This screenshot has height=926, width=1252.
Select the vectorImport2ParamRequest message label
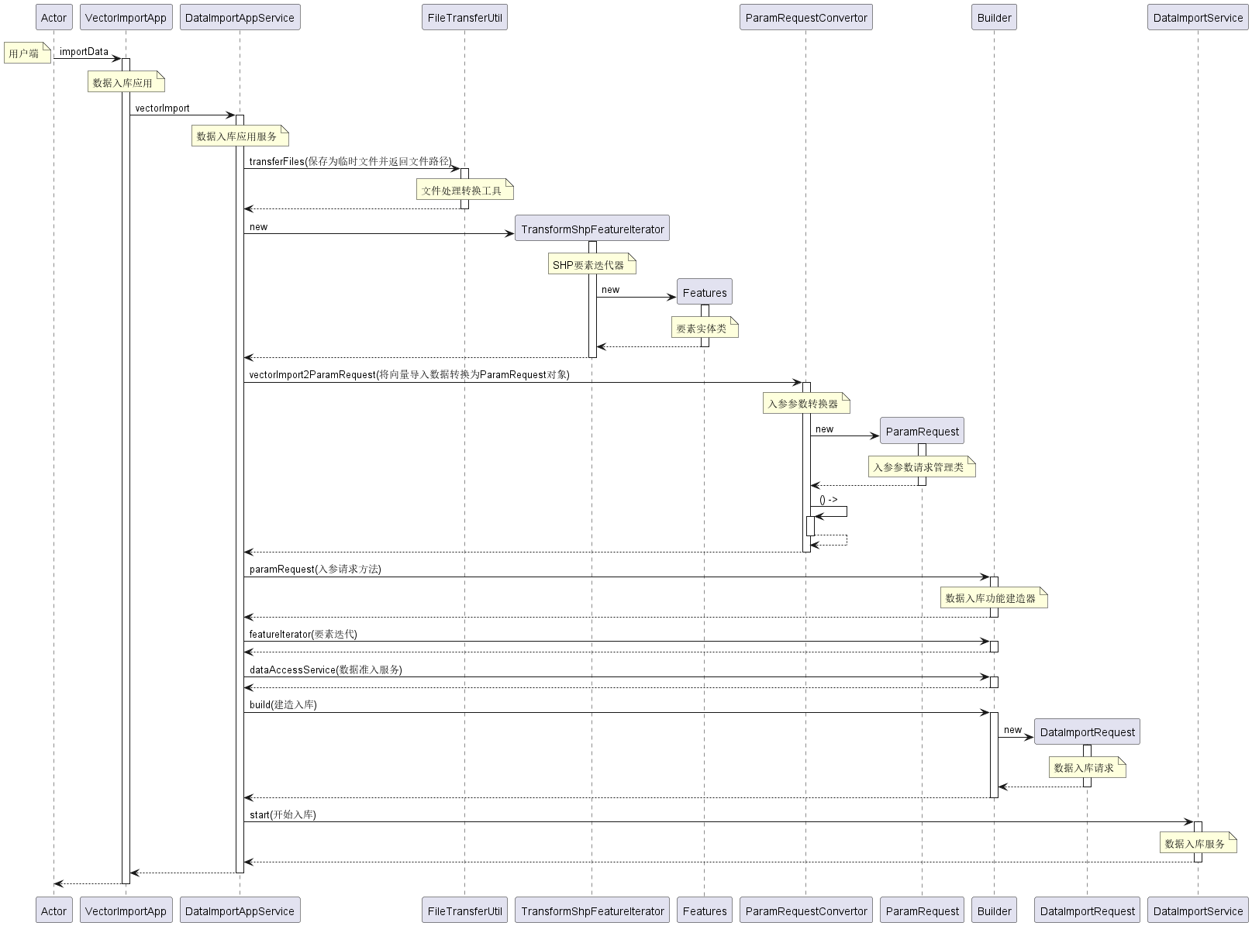click(x=409, y=375)
